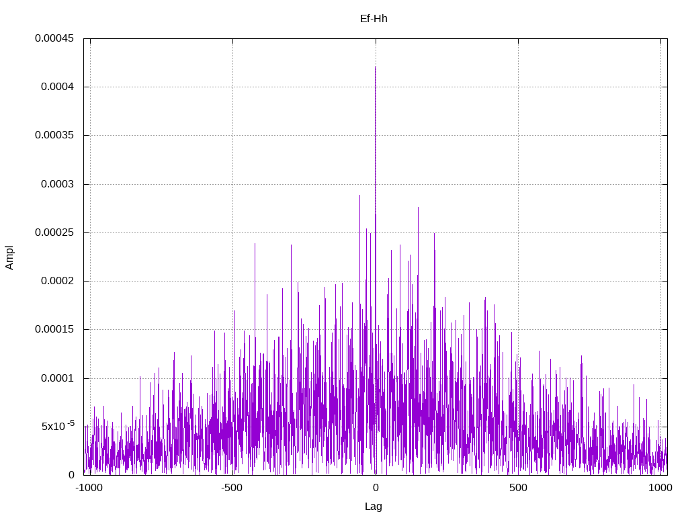Click x-axis tick label 1000
The width and height of the screenshot is (688, 516).
pos(660,488)
